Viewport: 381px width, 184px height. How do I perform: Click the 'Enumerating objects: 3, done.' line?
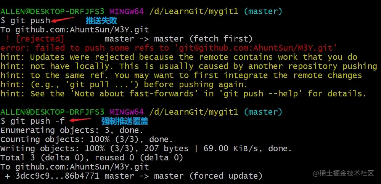(72, 130)
